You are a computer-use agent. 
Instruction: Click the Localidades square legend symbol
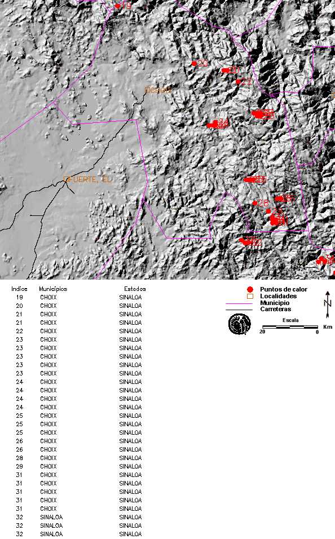pyautogui.click(x=250, y=297)
